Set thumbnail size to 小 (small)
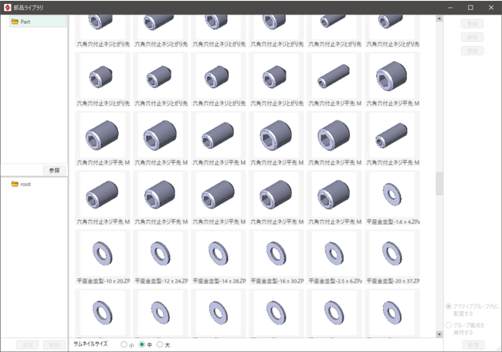 (x=124, y=344)
